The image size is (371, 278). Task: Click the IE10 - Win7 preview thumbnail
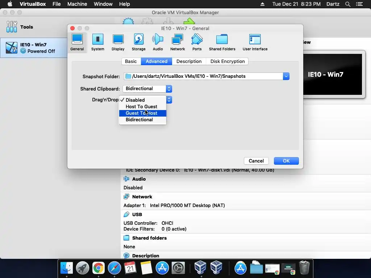pos(333,74)
